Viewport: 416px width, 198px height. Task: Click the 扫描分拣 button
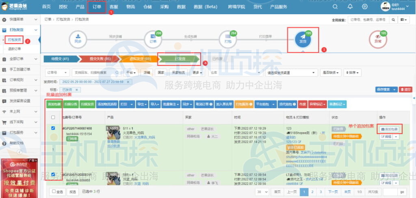pyautogui.click(x=71, y=104)
